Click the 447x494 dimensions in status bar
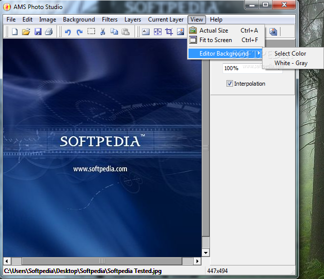This screenshot has width=324, height=279. tap(217, 270)
